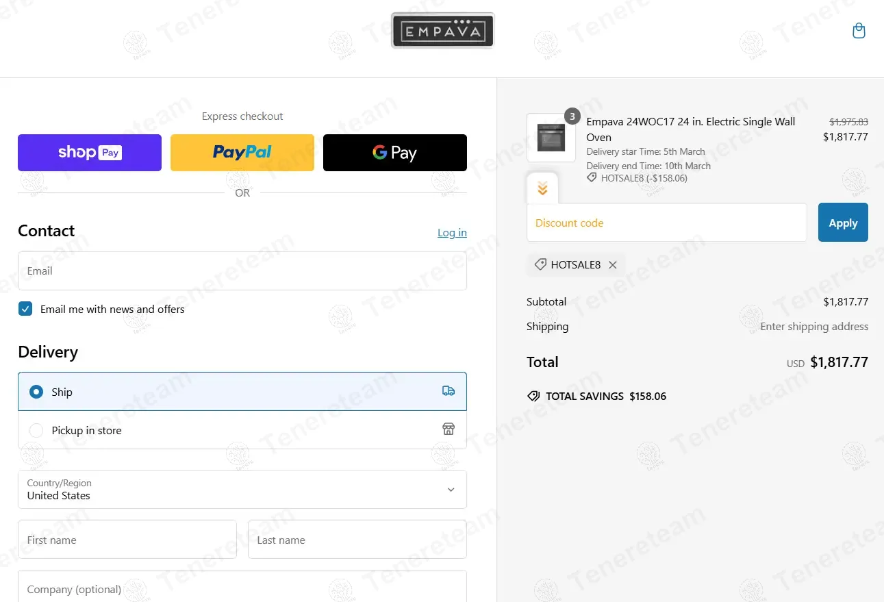Click the delivery truck icon in Ship row
This screenshot has width=884, height=602.
[449, 391]
